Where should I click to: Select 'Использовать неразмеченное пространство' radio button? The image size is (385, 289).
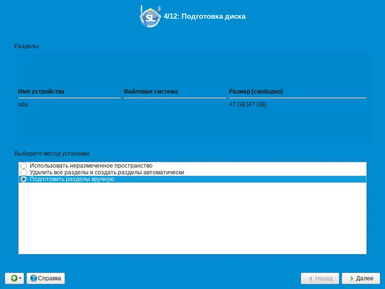pos(24,166)
